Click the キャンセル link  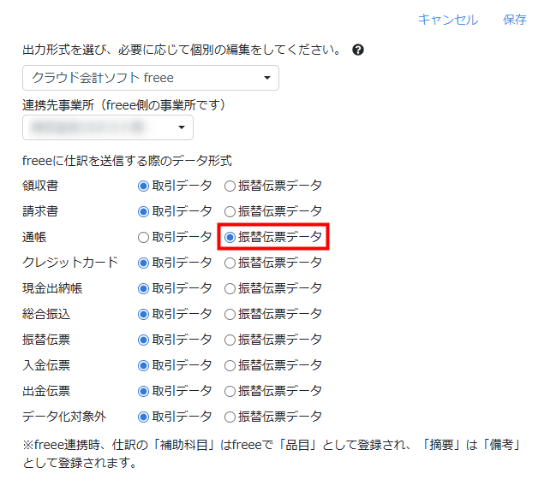447,19
